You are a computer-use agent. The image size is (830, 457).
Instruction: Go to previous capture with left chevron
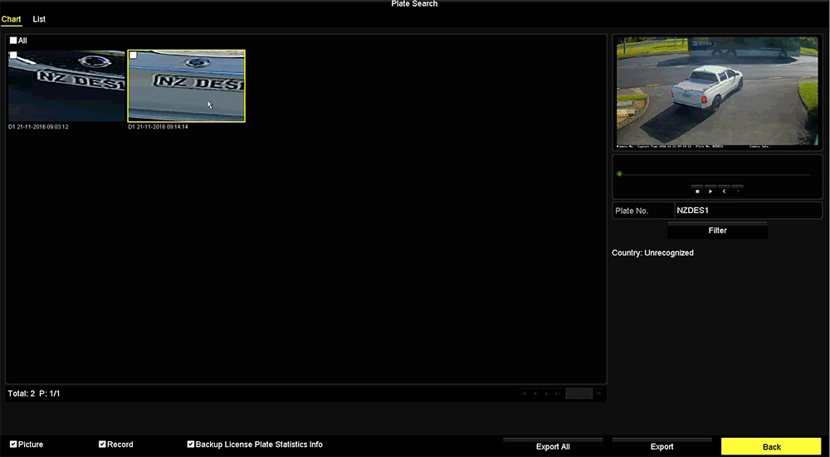pyautogui.click(x=724, y=191)
